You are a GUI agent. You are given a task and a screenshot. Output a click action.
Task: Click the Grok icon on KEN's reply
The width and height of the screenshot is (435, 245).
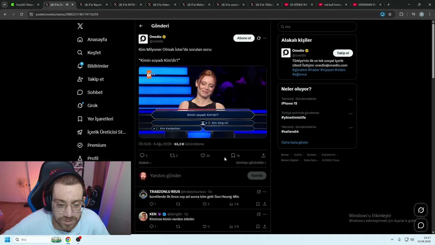259,214
